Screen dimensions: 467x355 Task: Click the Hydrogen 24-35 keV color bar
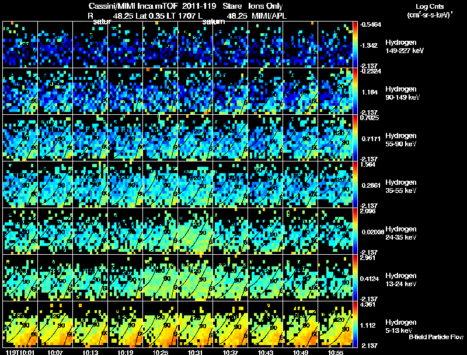point(356,231)
